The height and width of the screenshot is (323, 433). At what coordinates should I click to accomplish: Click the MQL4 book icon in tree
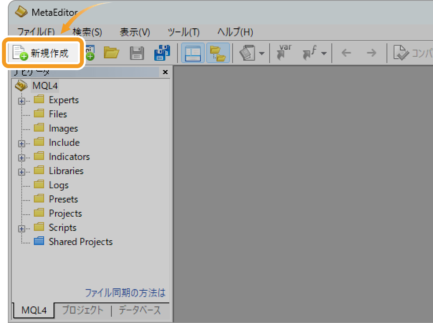coord(21,85)
